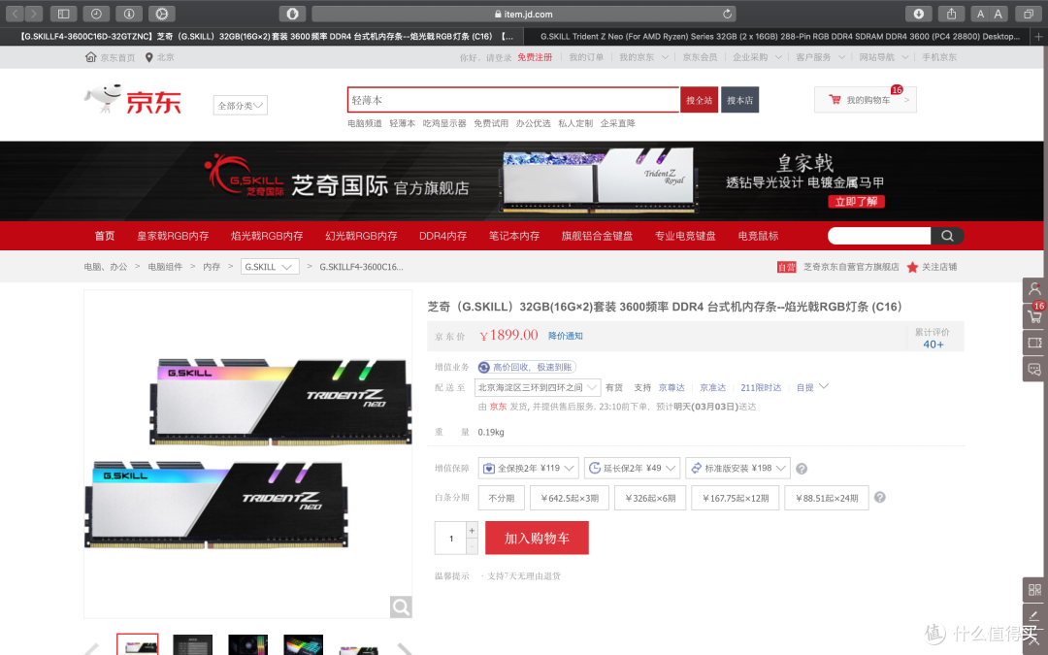Click the help question mark beside 标准版安装
Image resolution: width=1048 pixels, height=655 pixels.
click(x=802, y=469)
